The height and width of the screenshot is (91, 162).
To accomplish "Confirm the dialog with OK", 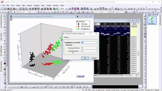I will (x=85, y=58).
